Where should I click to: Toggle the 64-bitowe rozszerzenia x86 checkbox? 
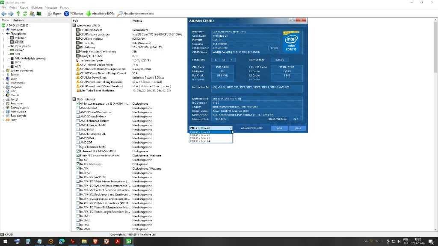click(x=78, y=103)
